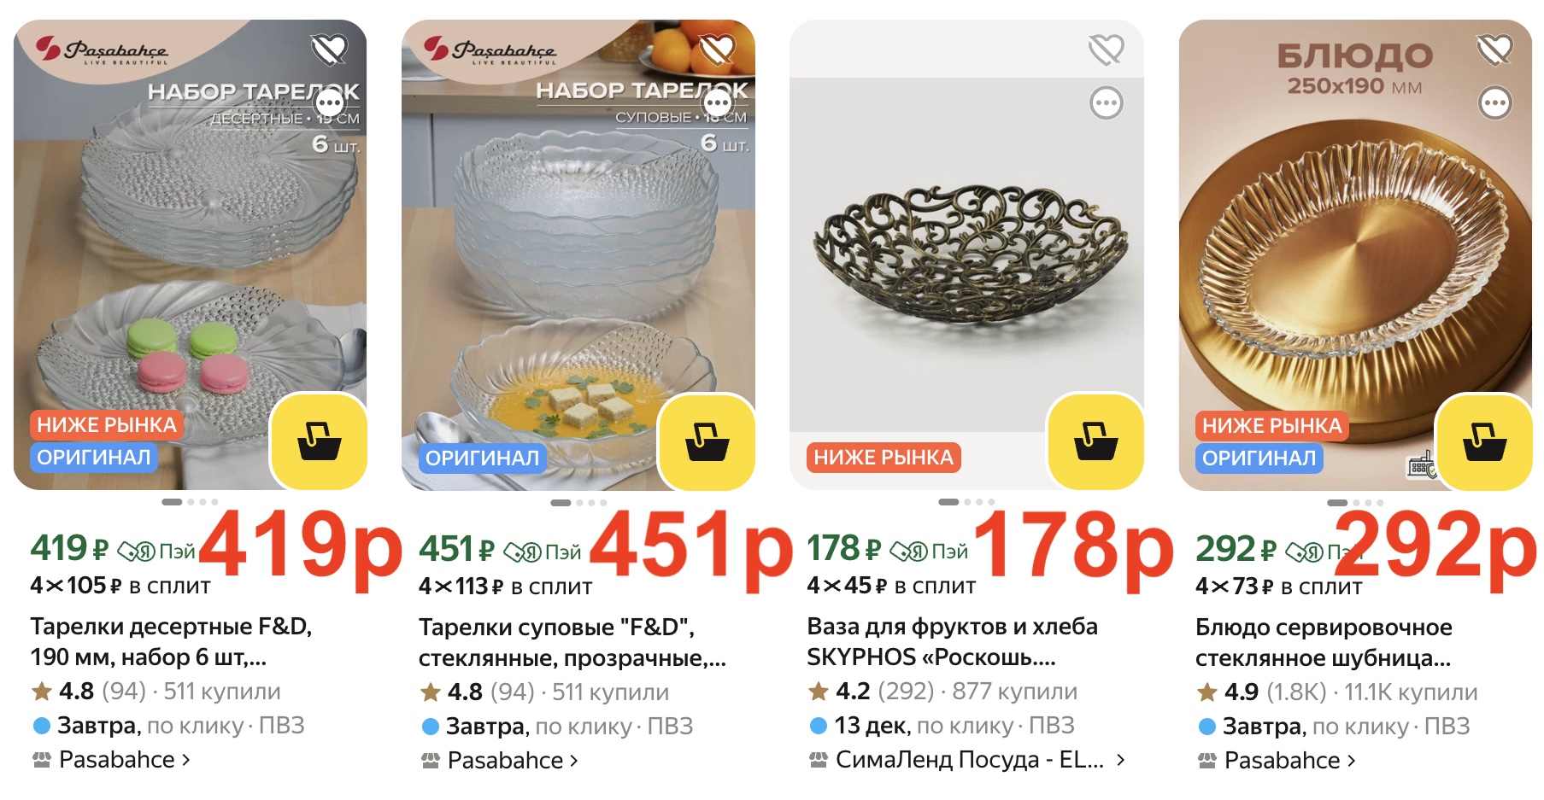Open more options on serving dish card
Screen dimensions: 1544x800
coord(1495,103)
